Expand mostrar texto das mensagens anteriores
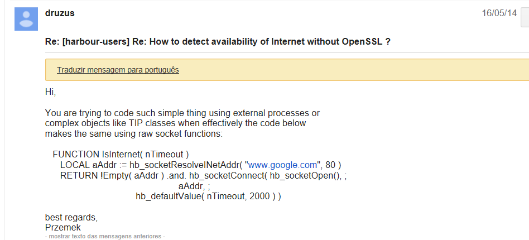529x240 pixels. point(105,237)
